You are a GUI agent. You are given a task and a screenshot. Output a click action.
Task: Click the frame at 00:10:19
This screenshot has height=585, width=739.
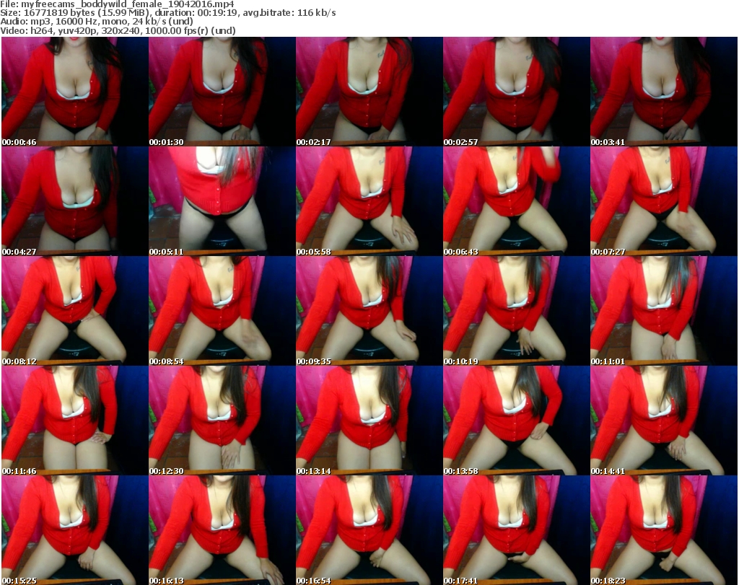[x=516, y=311]
